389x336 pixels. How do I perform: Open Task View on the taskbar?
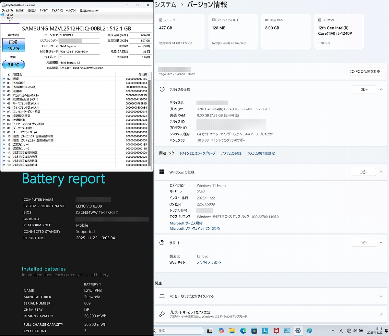[x=210, y=331]
